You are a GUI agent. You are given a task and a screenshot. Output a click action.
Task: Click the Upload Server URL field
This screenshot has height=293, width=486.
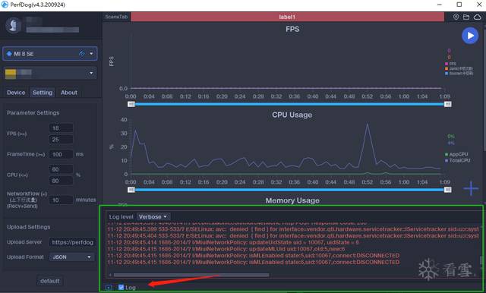click(x=73, y=242)
